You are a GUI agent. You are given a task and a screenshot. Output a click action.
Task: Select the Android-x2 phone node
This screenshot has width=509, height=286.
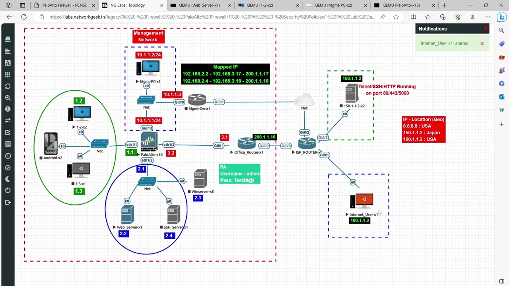tap(51, 144)
